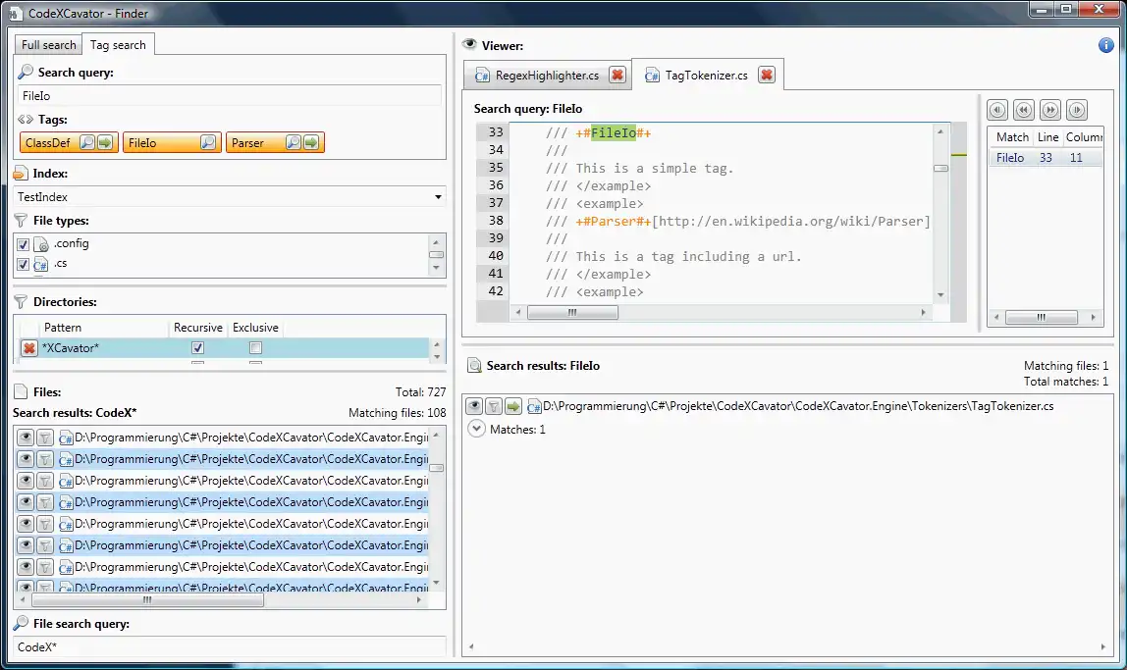This screenshot has width=1127, height=670.
Task: Toggle the .cs file type checkbox
Action: pyautogui.click(x=23, y=264)
